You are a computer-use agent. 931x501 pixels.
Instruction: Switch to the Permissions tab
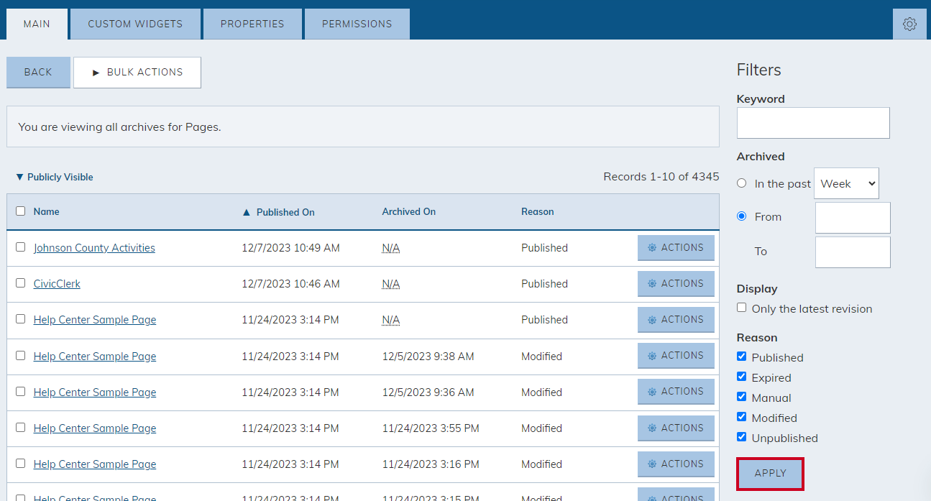[357, 24]
